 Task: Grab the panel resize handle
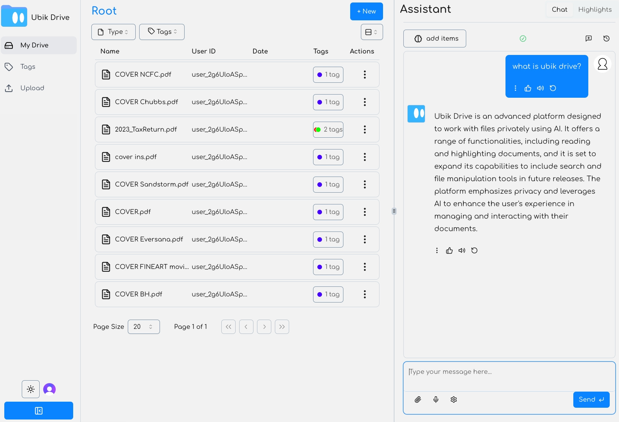(x=394, y=211)
